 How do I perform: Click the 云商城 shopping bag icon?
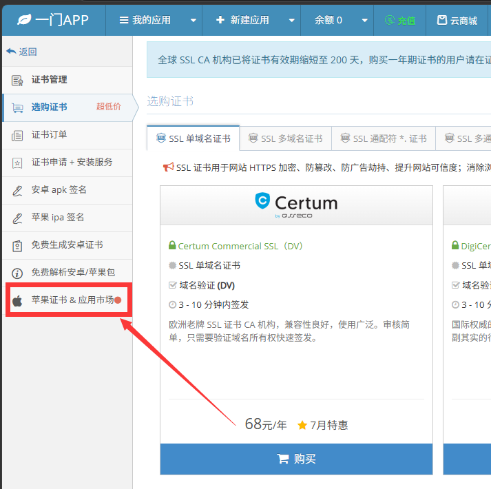(x=442, y=20)
